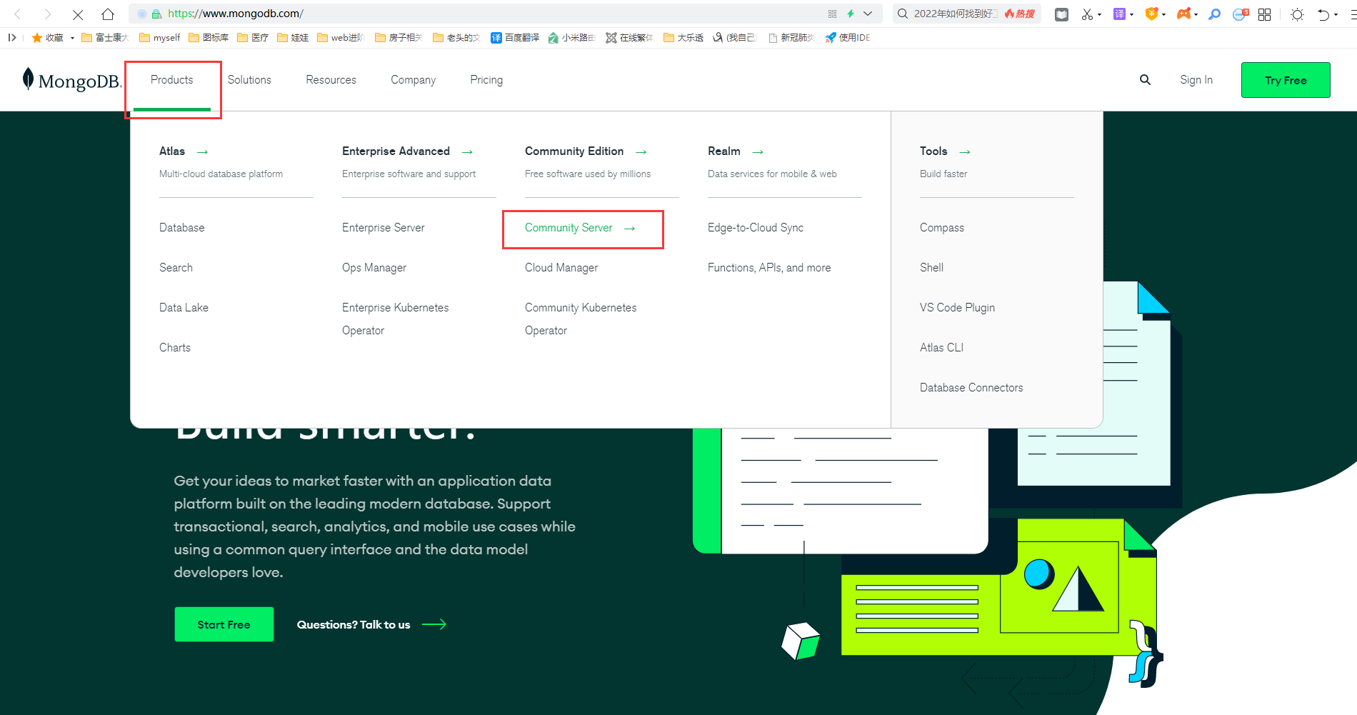Open the 百度翻译 bookmark

coord(515,38)
